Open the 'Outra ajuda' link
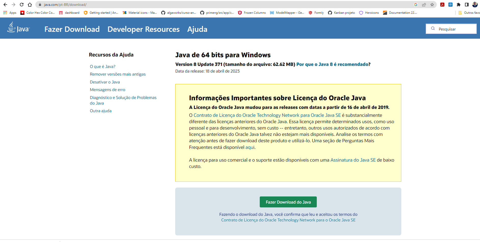Screen dimensions: 480x242 coord(101,111)
